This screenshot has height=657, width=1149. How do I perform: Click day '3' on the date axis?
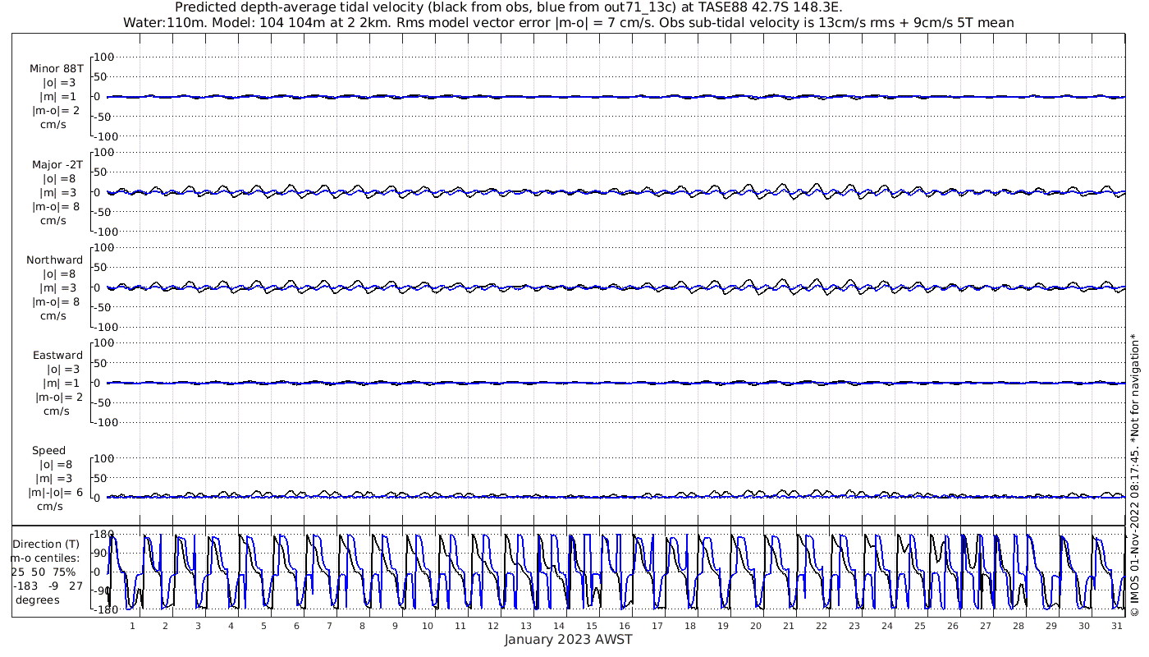[x=198, y=626]
